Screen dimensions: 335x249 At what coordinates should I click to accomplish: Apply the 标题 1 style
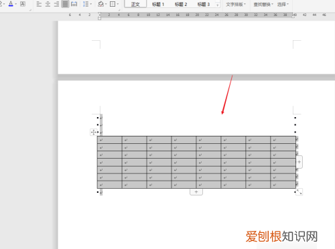(158, 4)
